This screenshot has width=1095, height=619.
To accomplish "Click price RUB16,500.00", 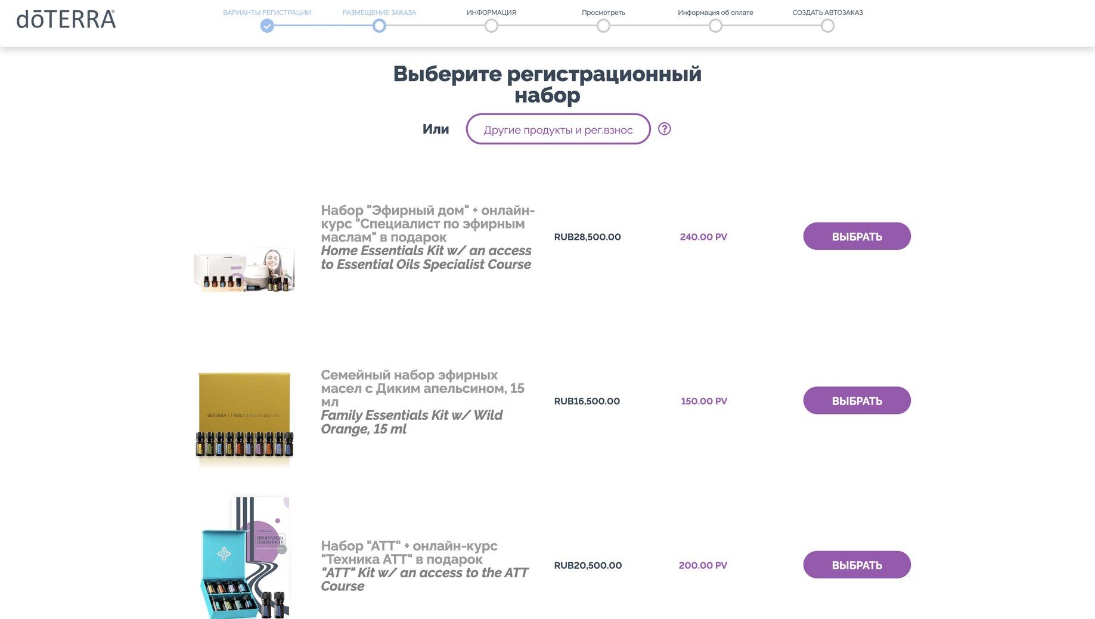I will pos(587,401).
